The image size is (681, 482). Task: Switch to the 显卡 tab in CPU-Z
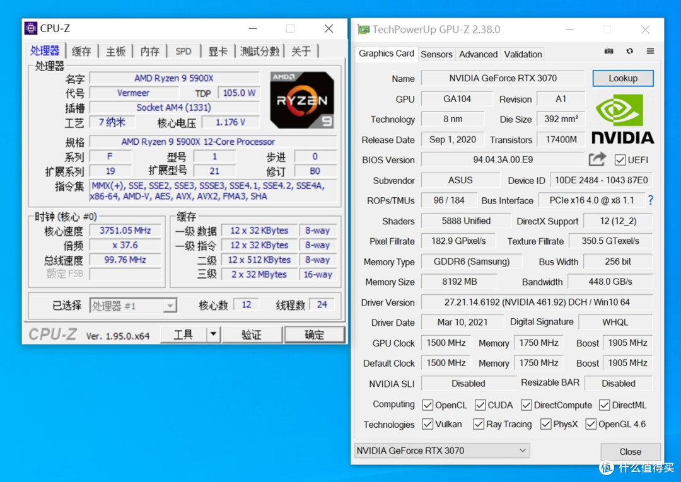218,51
